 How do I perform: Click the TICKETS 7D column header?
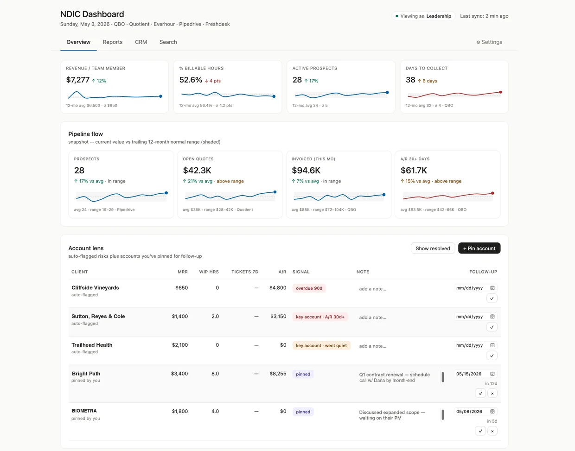(245, 272)
